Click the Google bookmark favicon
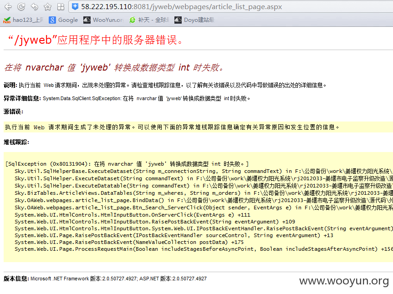Image resolution: width=393 pixels, height=294 pixels. click(x=52, y=20)
